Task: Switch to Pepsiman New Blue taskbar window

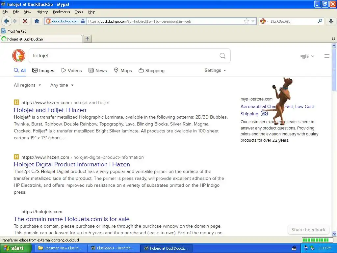Action: click(x=61, y=248)
